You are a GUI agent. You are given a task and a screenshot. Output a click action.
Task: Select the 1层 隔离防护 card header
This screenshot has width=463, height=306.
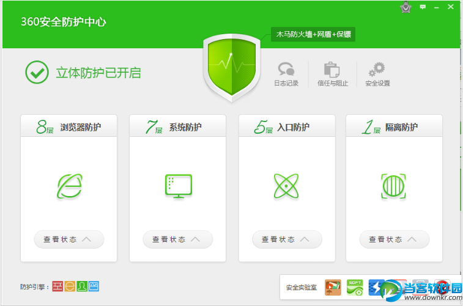(394, 126)
